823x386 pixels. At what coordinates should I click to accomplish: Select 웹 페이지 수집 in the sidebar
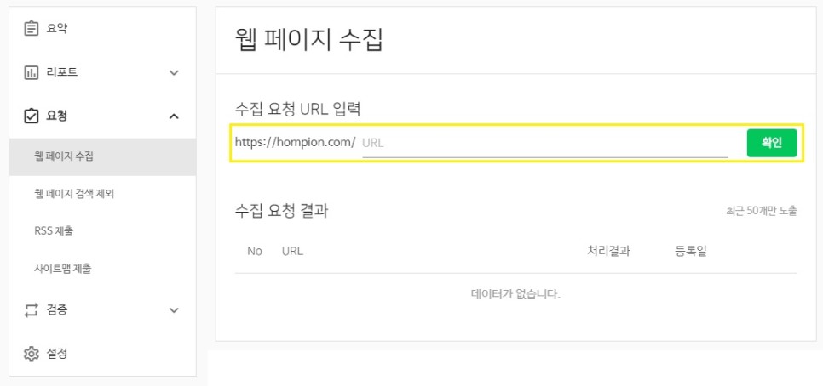[x=64, y=156]
